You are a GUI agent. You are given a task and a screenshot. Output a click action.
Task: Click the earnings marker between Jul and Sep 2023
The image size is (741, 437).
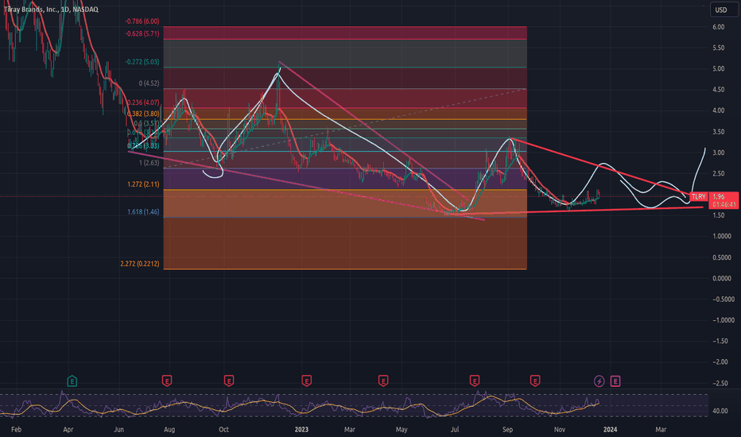tap(475, 381)
